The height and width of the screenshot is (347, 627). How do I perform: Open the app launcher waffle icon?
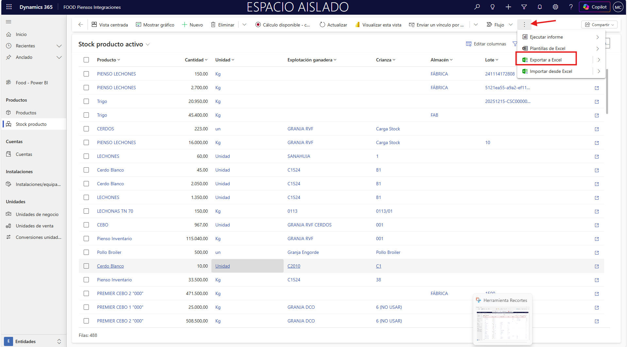tap(9, 7)
